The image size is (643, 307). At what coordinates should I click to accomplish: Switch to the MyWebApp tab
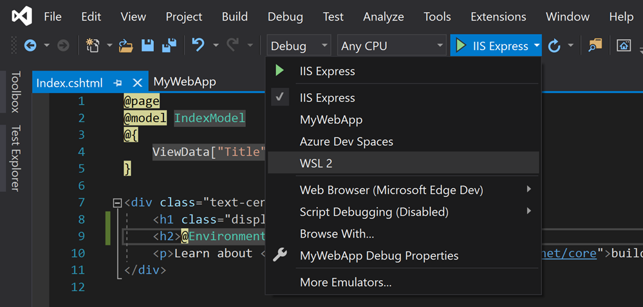click(x=185, y=82)
